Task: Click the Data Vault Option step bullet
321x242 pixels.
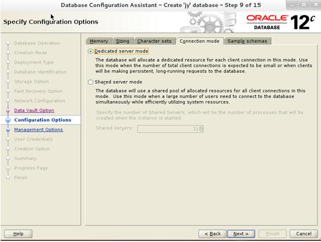Action: [x=8, y=110]
